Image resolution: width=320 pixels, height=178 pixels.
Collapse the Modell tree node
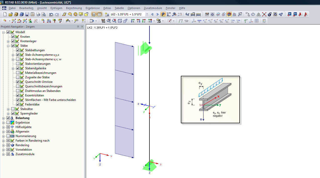tap(4, 32)
